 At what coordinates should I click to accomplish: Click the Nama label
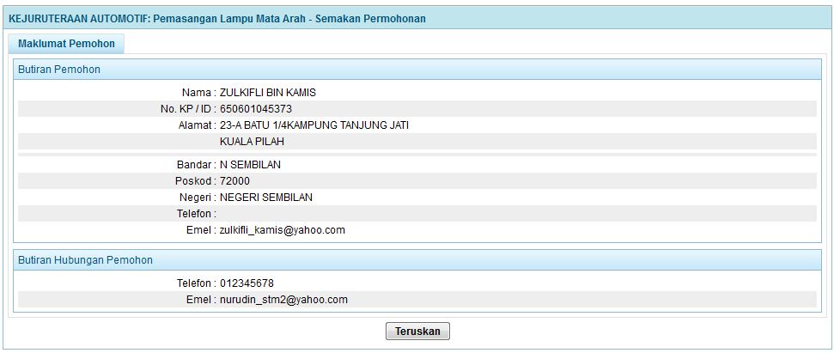pos(199,93)
